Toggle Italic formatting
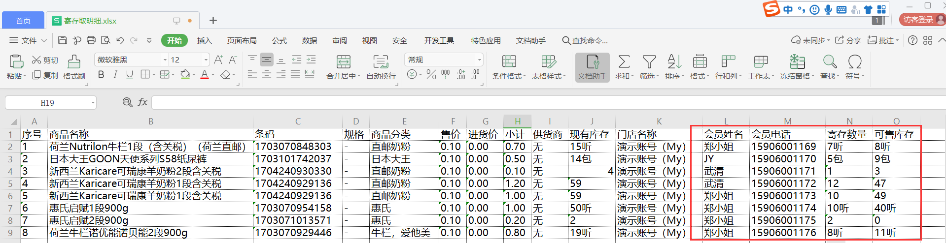This screenshot has height=243, width=946. (115, 74)
